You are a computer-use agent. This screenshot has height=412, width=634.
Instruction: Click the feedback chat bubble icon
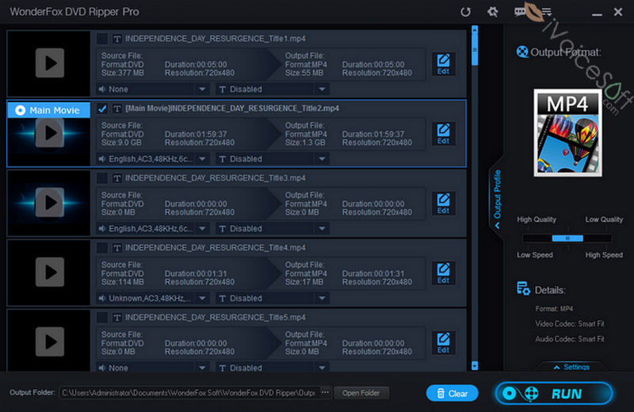click(x=520, y=12)
